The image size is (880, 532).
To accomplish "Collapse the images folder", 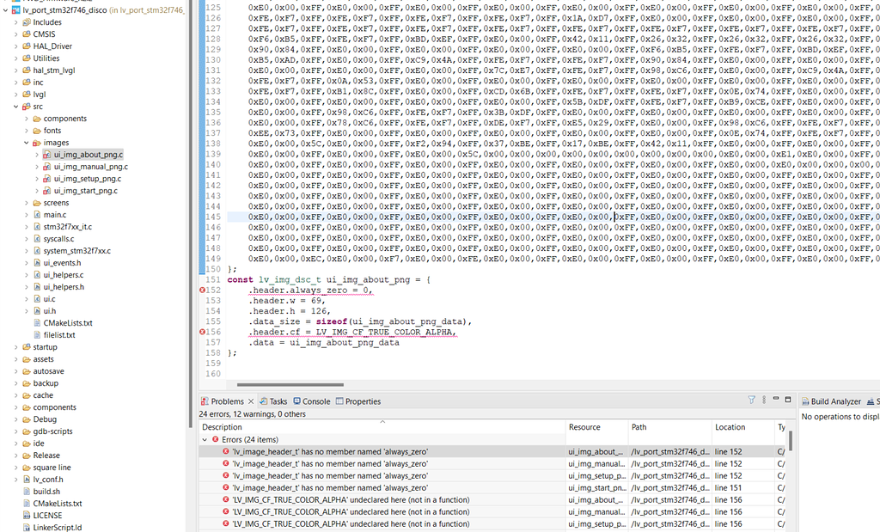I will [26, 143].
